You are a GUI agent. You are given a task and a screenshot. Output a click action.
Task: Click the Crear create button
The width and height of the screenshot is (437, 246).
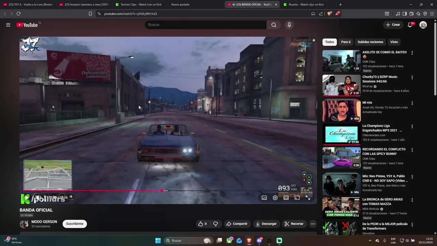[393, 25]
